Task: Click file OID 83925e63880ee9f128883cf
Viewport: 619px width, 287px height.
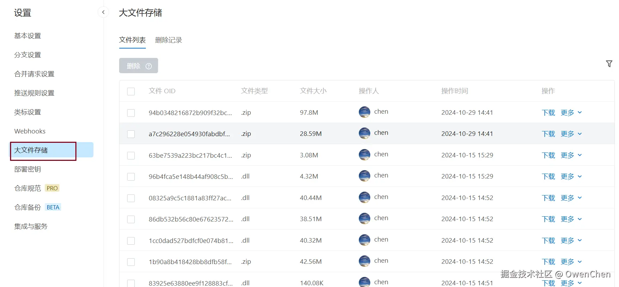Action: 191,283
